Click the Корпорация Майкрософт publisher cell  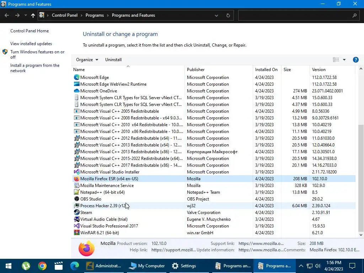[x=212, y=151]
